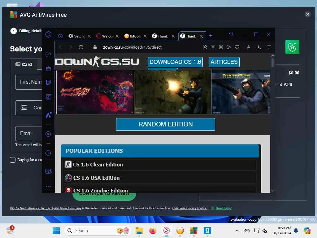Open the Player sidebar icon
The image size is (317, 238).
point(48,134)
